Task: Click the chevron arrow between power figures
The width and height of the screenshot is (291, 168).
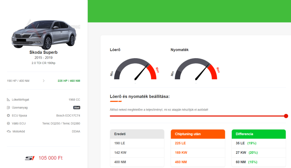Action: (x=44, y=81)
